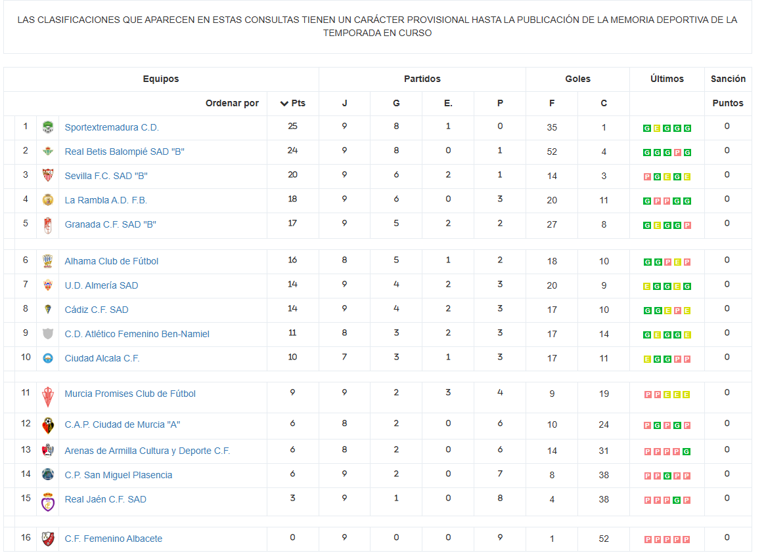
Task: Click Sportextremadura's 25 points value
Action: coord(292,127)
